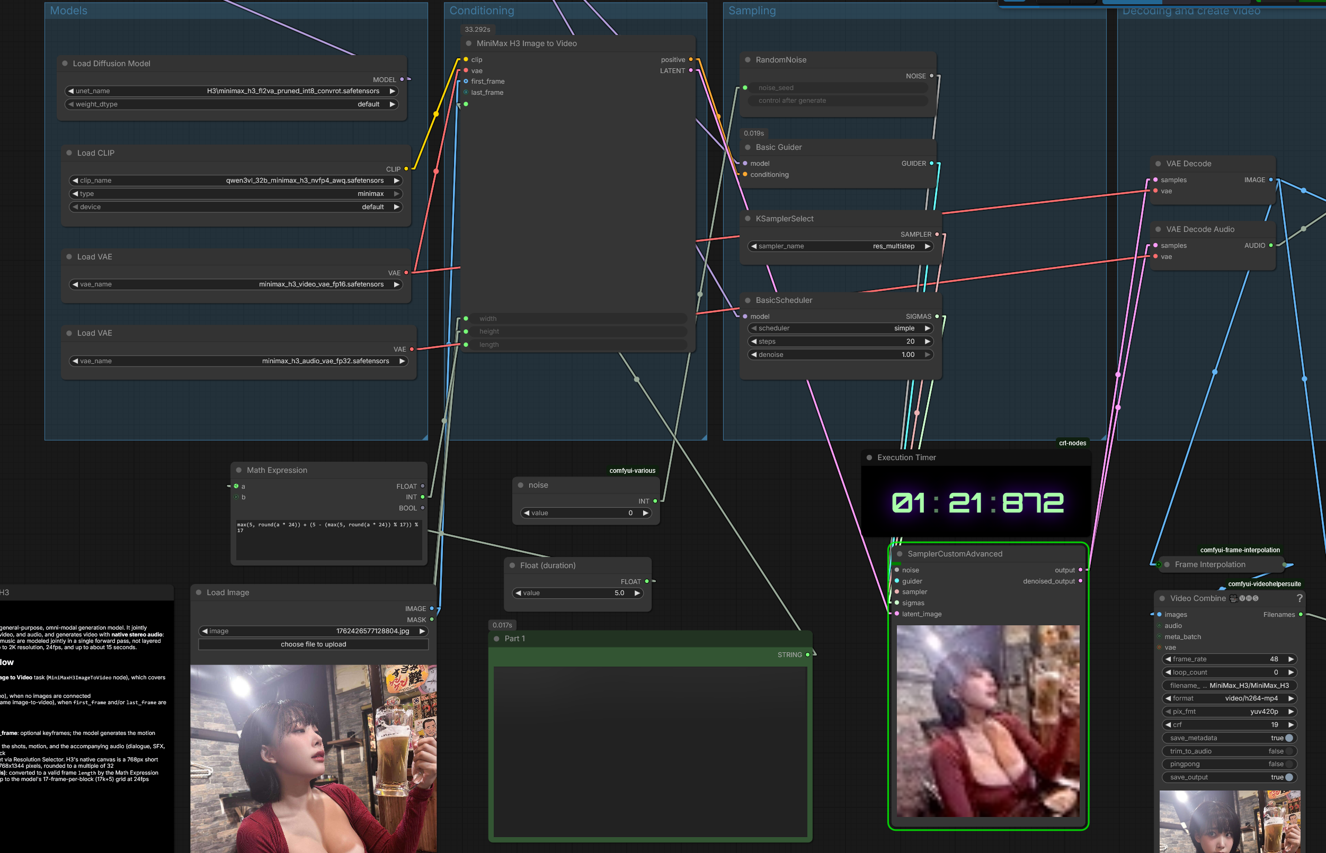Open the vae_name dropdown showing the video VAE

[236, 284]
